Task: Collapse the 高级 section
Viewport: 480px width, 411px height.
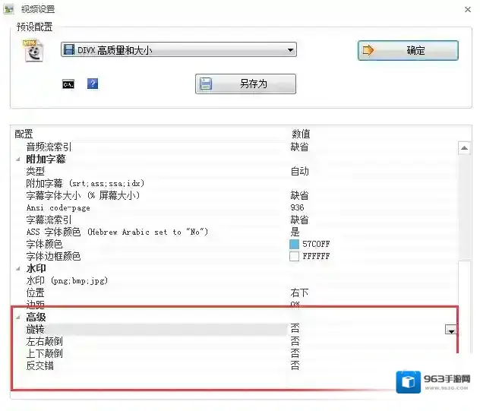Action: click(18, 318)
